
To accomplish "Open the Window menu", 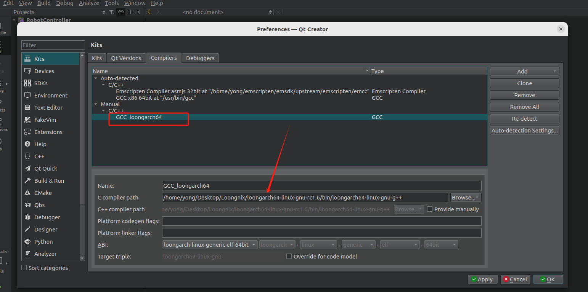I will (135, 3).
